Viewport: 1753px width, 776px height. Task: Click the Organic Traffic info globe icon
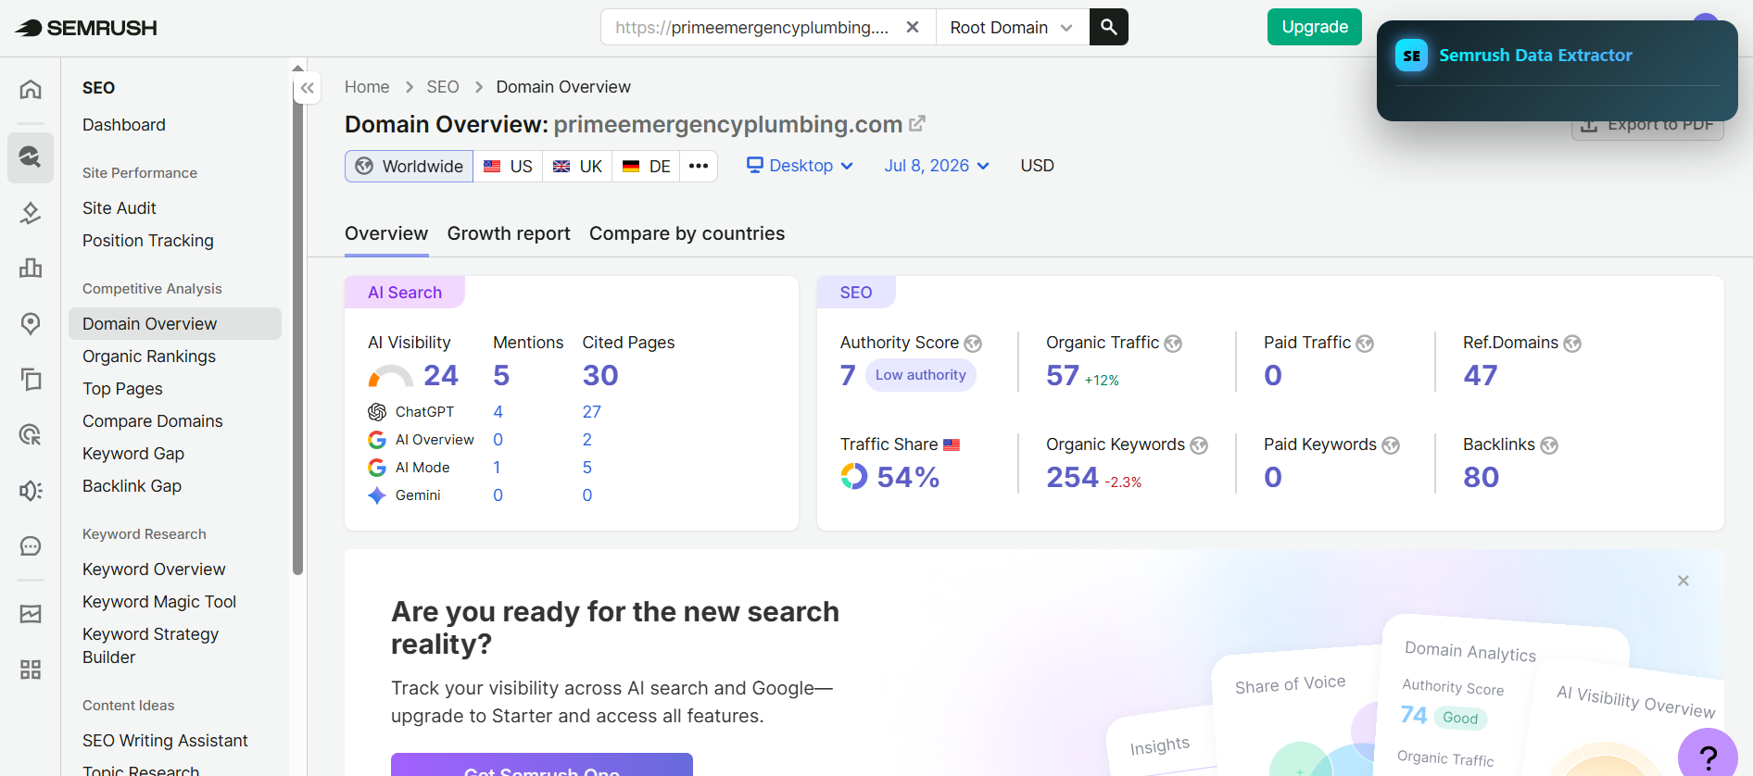1173,344
